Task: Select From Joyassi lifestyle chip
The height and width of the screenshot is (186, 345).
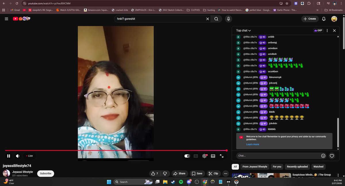Action: pos(255,166)
